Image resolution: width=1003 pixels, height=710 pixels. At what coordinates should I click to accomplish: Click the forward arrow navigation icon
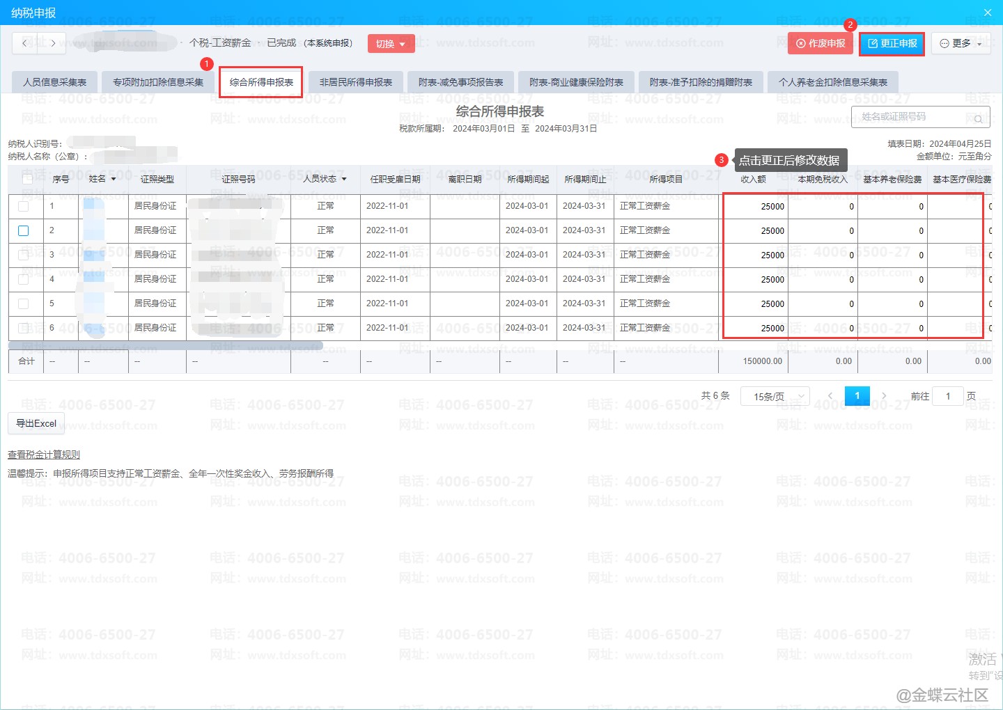(x=53, y=43)
